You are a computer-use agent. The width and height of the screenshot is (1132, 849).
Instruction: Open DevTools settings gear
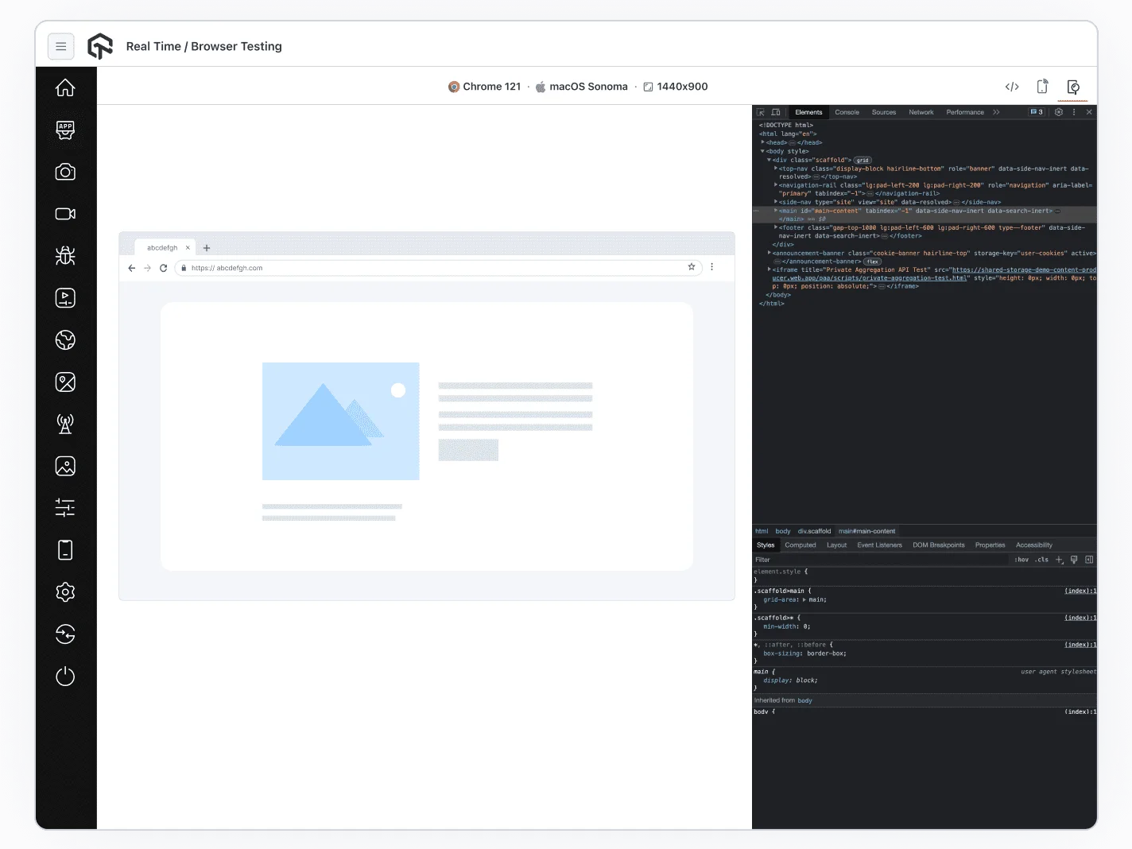(1058, 112)
